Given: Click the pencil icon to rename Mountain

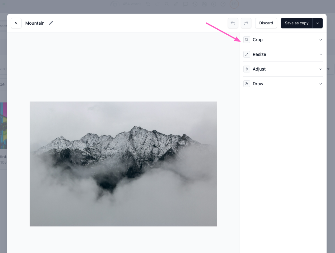Looking at the screenshot, I should (51, 23).
